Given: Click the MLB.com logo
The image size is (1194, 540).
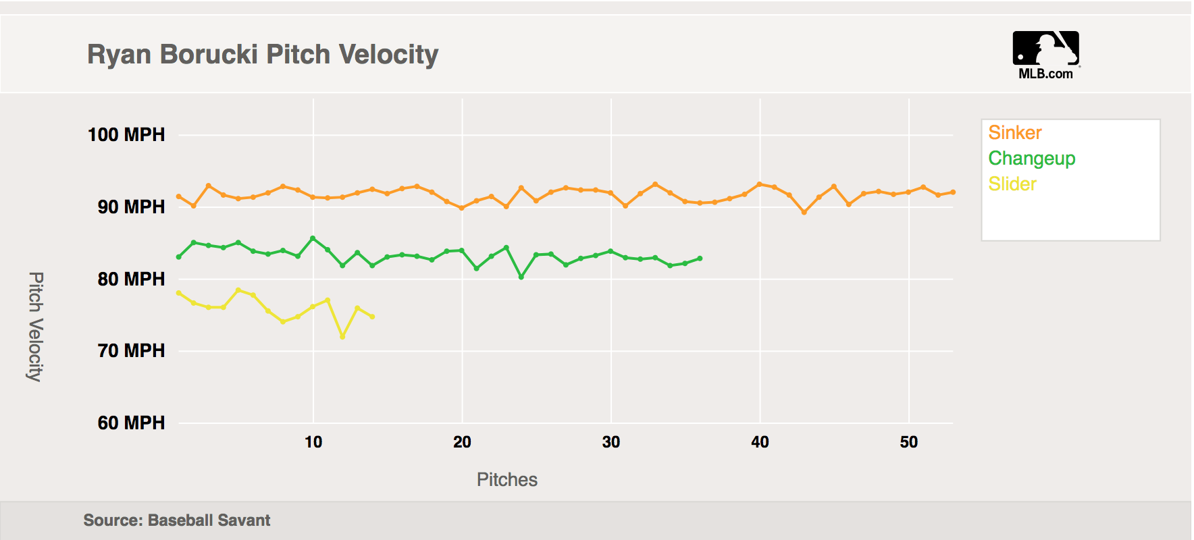Looking at the screenshot, I should click(1045, 55).
